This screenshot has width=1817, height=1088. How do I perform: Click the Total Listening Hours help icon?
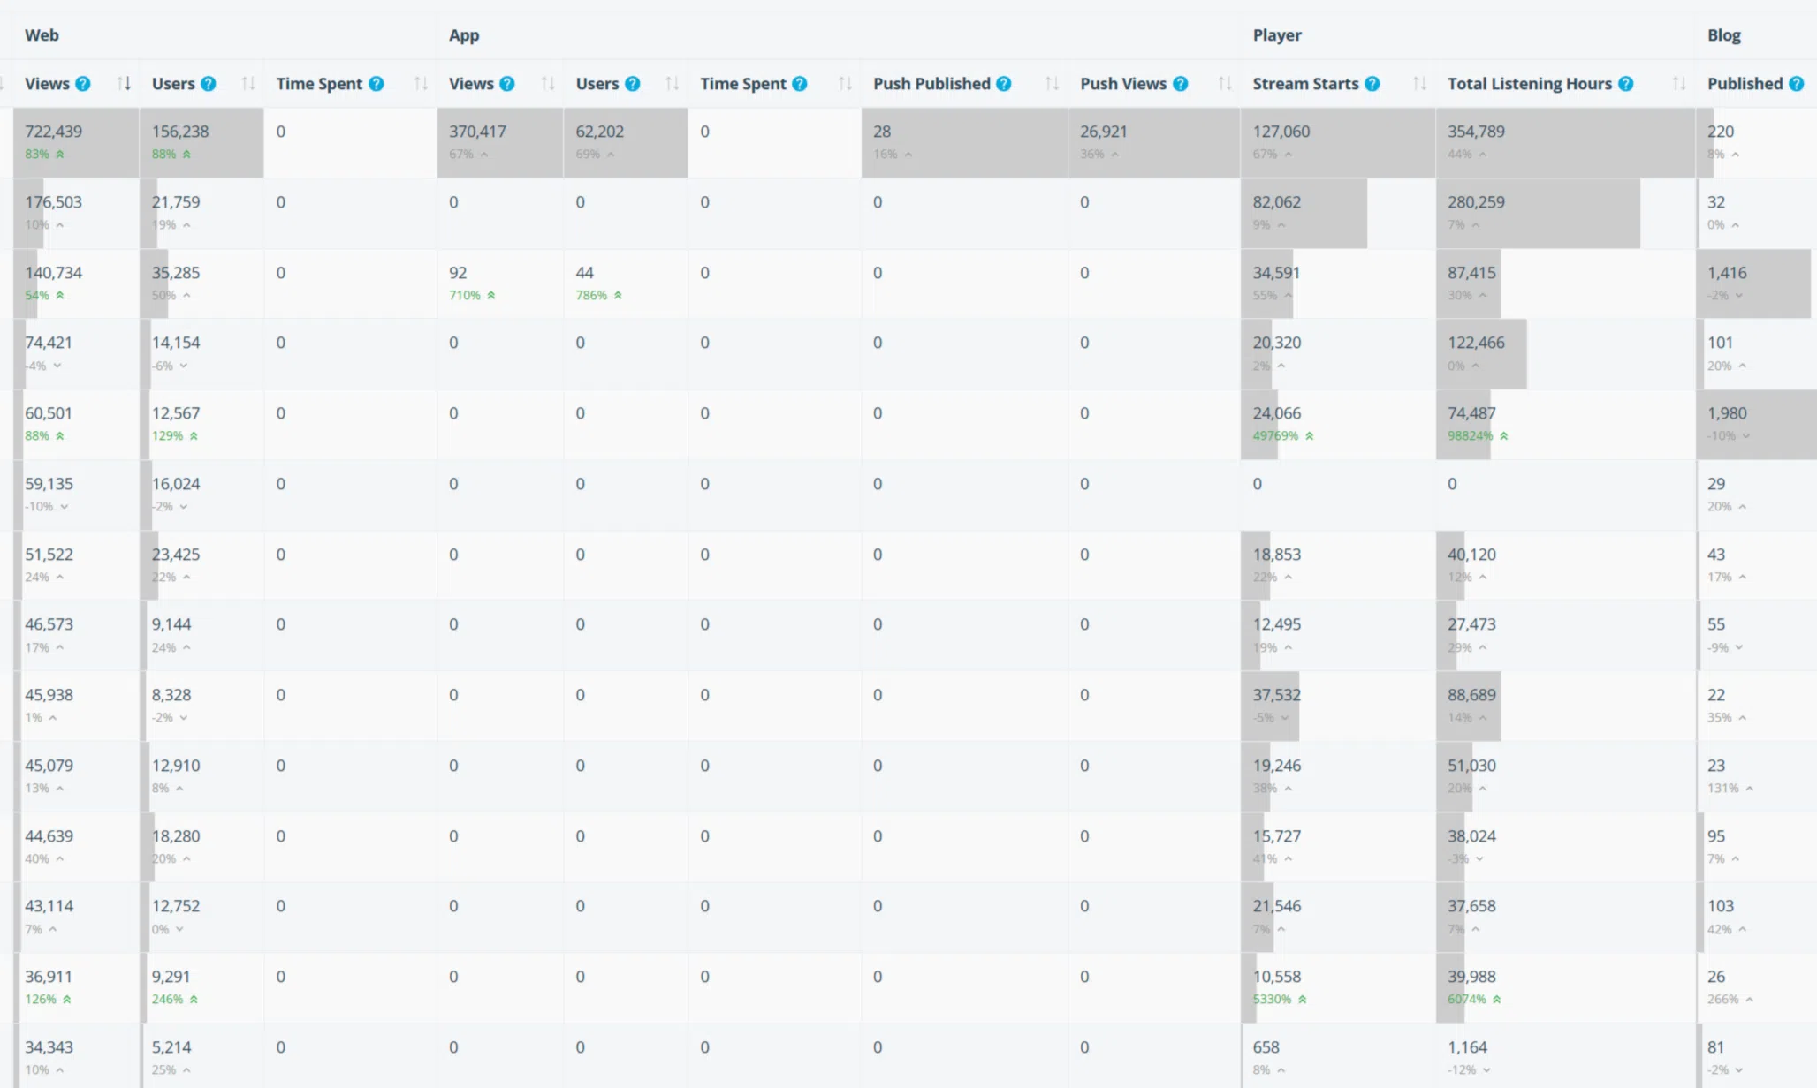pyautogui.click(x=1626, y=84)
